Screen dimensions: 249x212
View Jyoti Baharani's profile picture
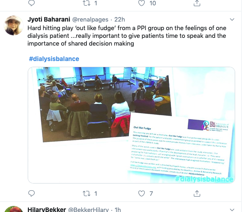click(13, 25)
